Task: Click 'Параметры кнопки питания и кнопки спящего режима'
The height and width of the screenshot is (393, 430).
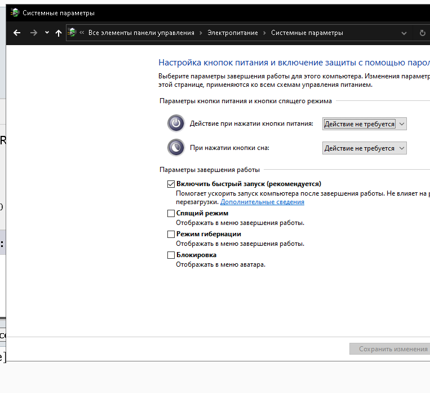Action: point(246,101)
